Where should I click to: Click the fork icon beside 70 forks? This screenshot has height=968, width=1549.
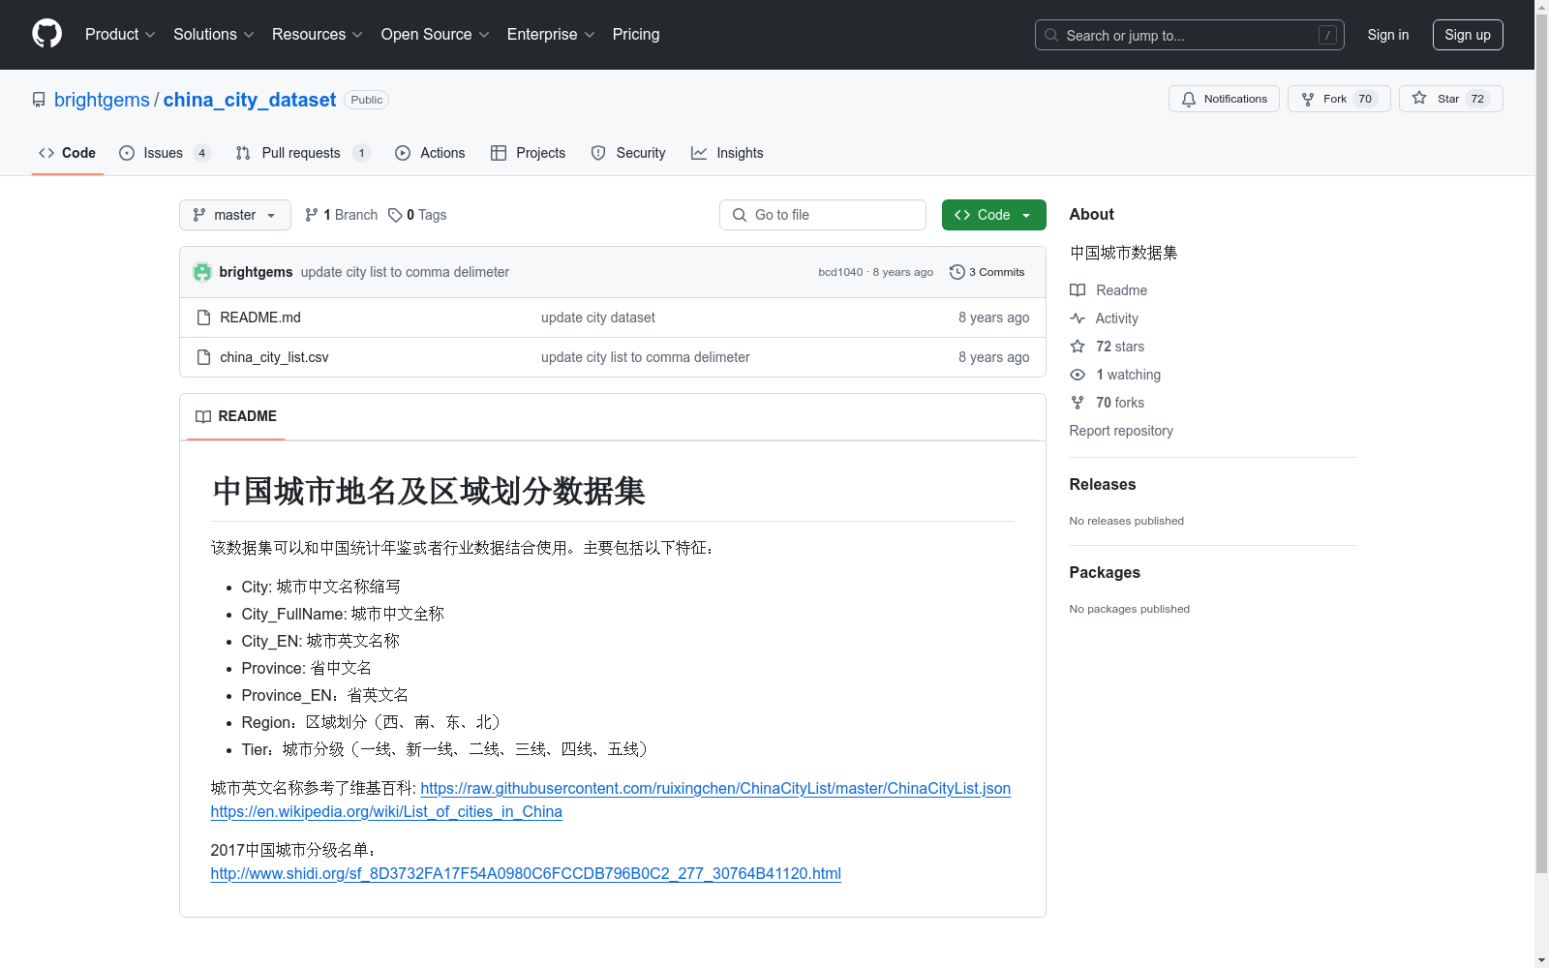[x=1078, y=403]
